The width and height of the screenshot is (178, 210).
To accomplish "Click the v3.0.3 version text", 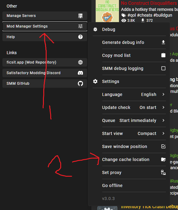I will (108, 199).
